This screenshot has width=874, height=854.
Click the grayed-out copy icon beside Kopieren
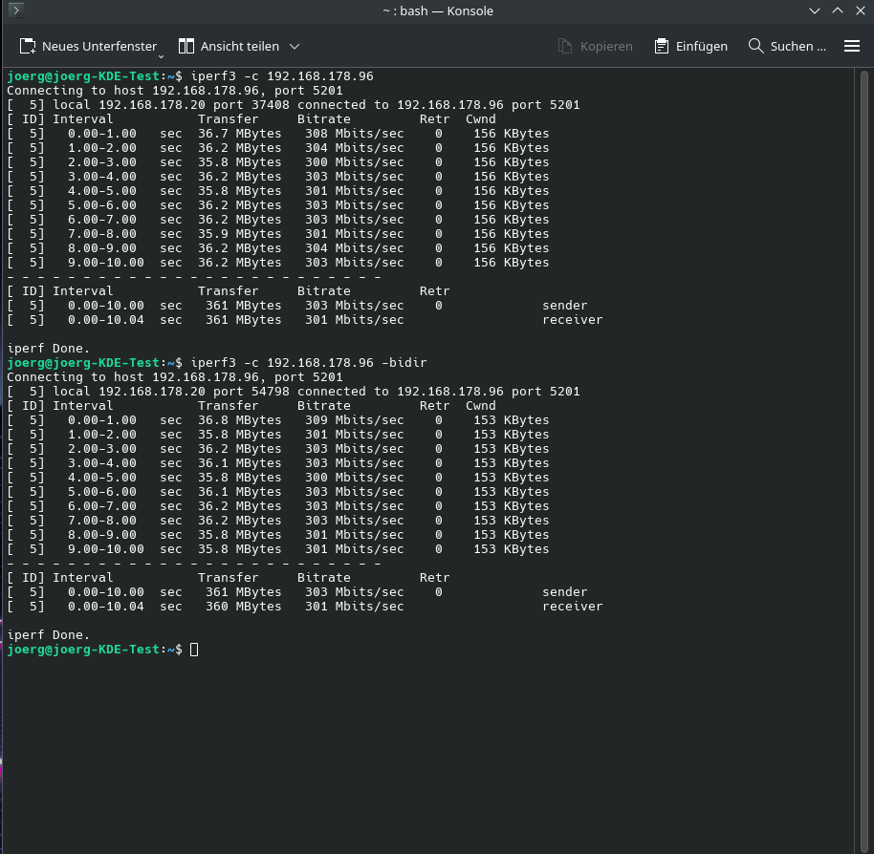563,45
